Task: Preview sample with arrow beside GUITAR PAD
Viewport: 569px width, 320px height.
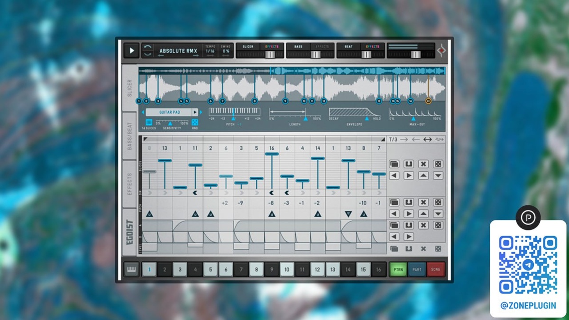Action: (195, 112)
